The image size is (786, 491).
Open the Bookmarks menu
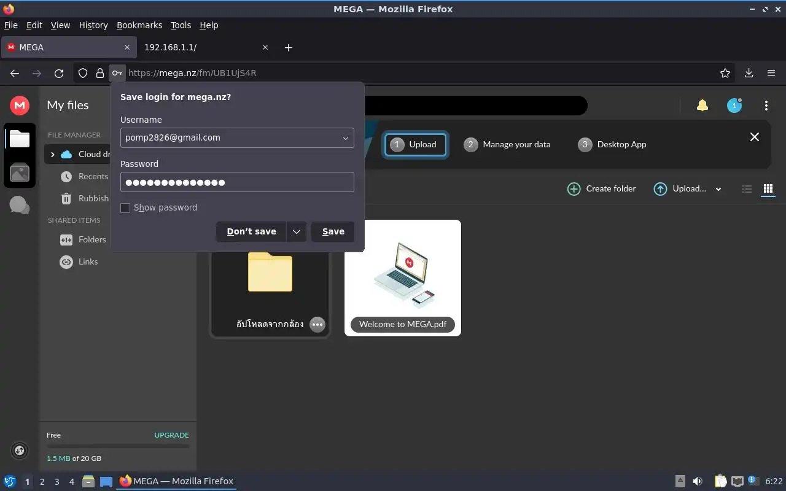139,25
